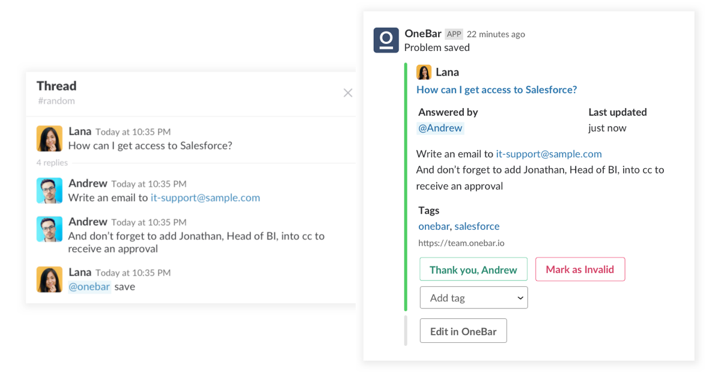Click the OneBar app logo icon
Image resolution: width=721 pixels, height=377 pixels.
[x=386, y=40]
